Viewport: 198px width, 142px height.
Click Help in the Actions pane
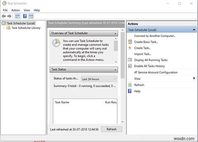pyautogui.click(x=137, y=91)
